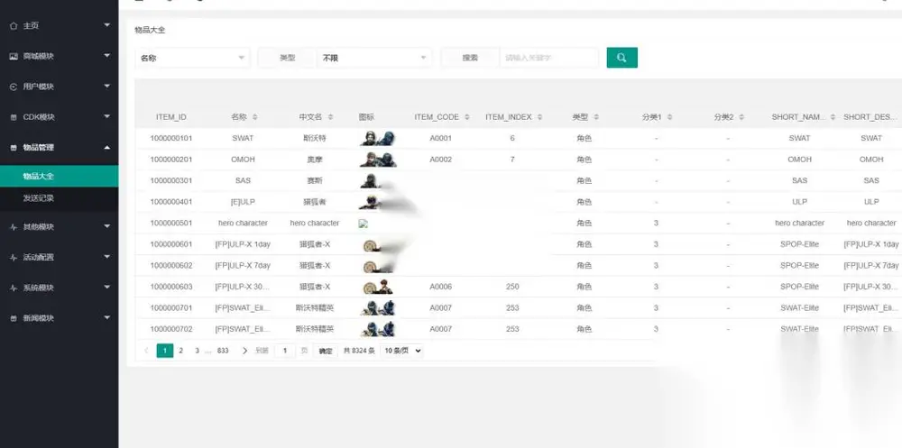Expand 新闻模块 using its arrow
This screenshot has height=448, width=902.
point(107,317)
